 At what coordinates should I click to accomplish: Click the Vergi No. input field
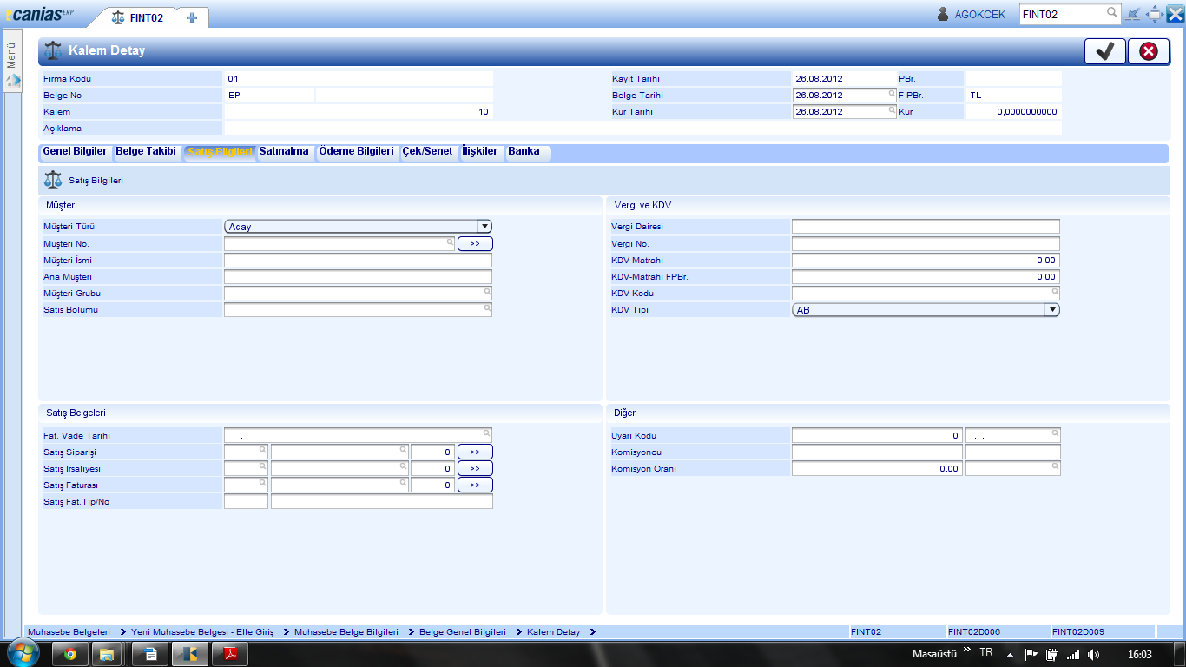point(926,244)
